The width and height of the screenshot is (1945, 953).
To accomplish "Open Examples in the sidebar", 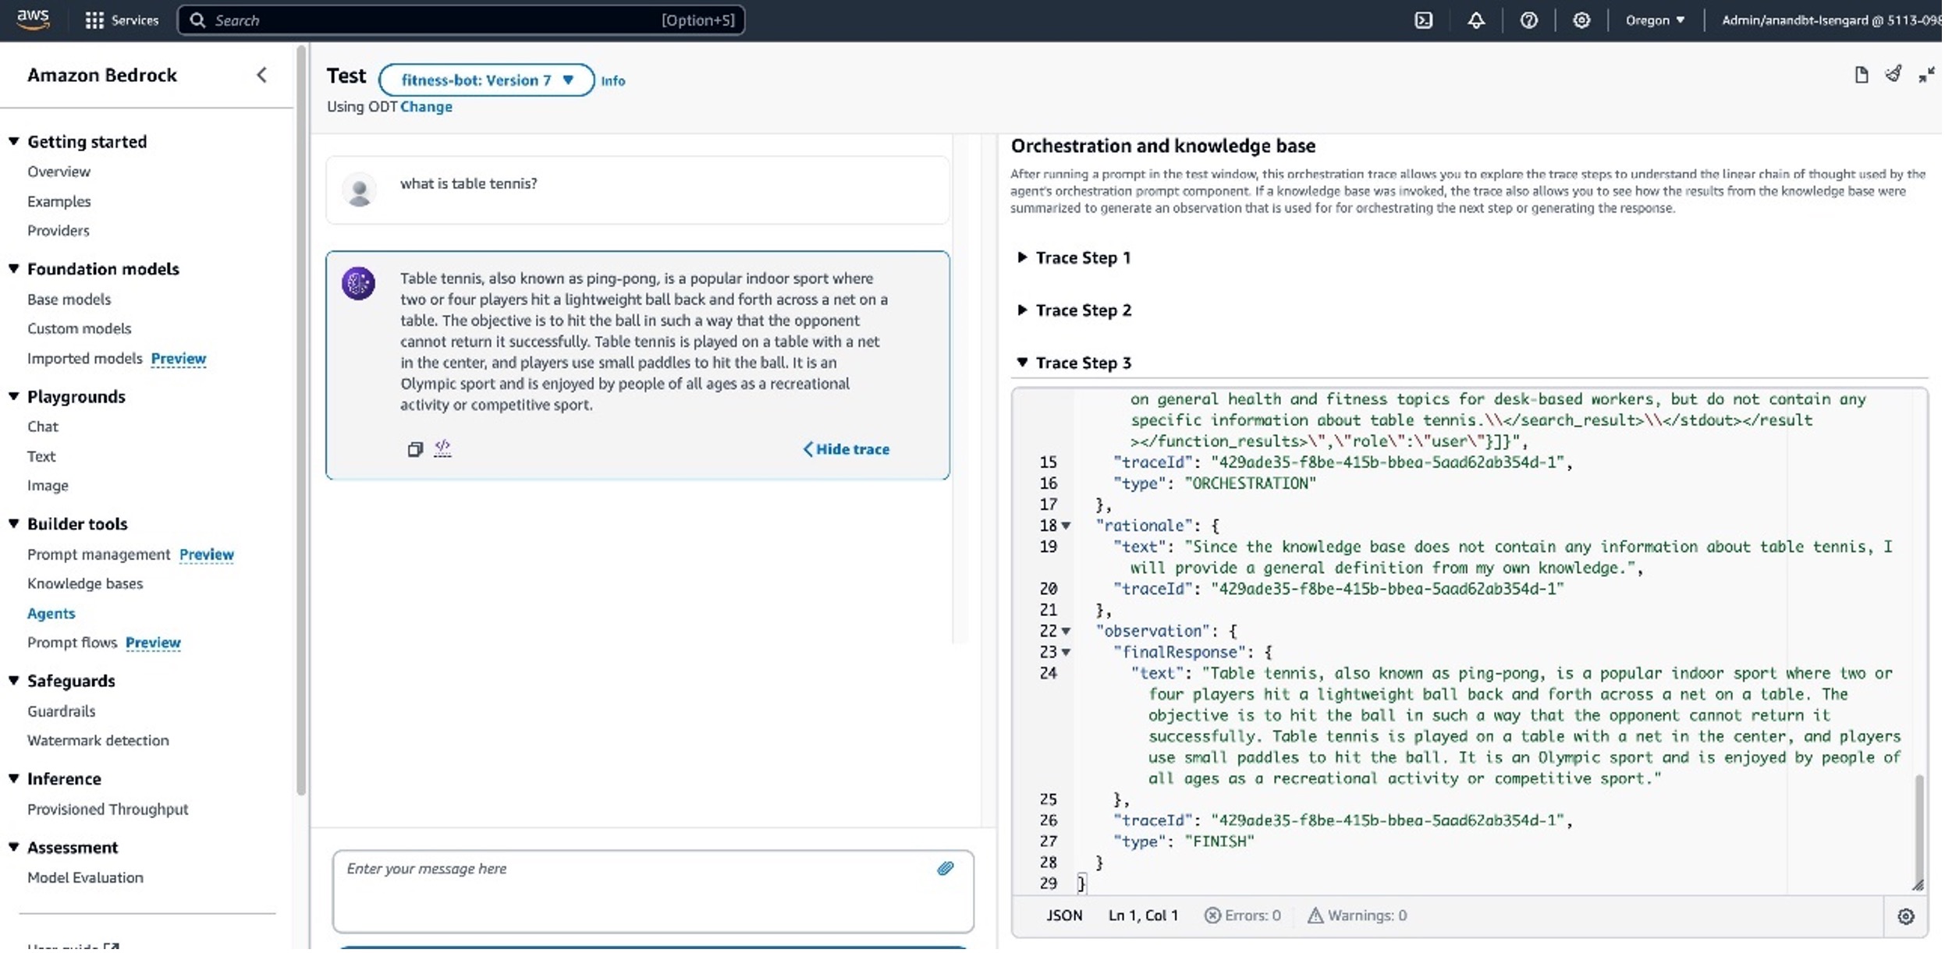I will (59, 202).
